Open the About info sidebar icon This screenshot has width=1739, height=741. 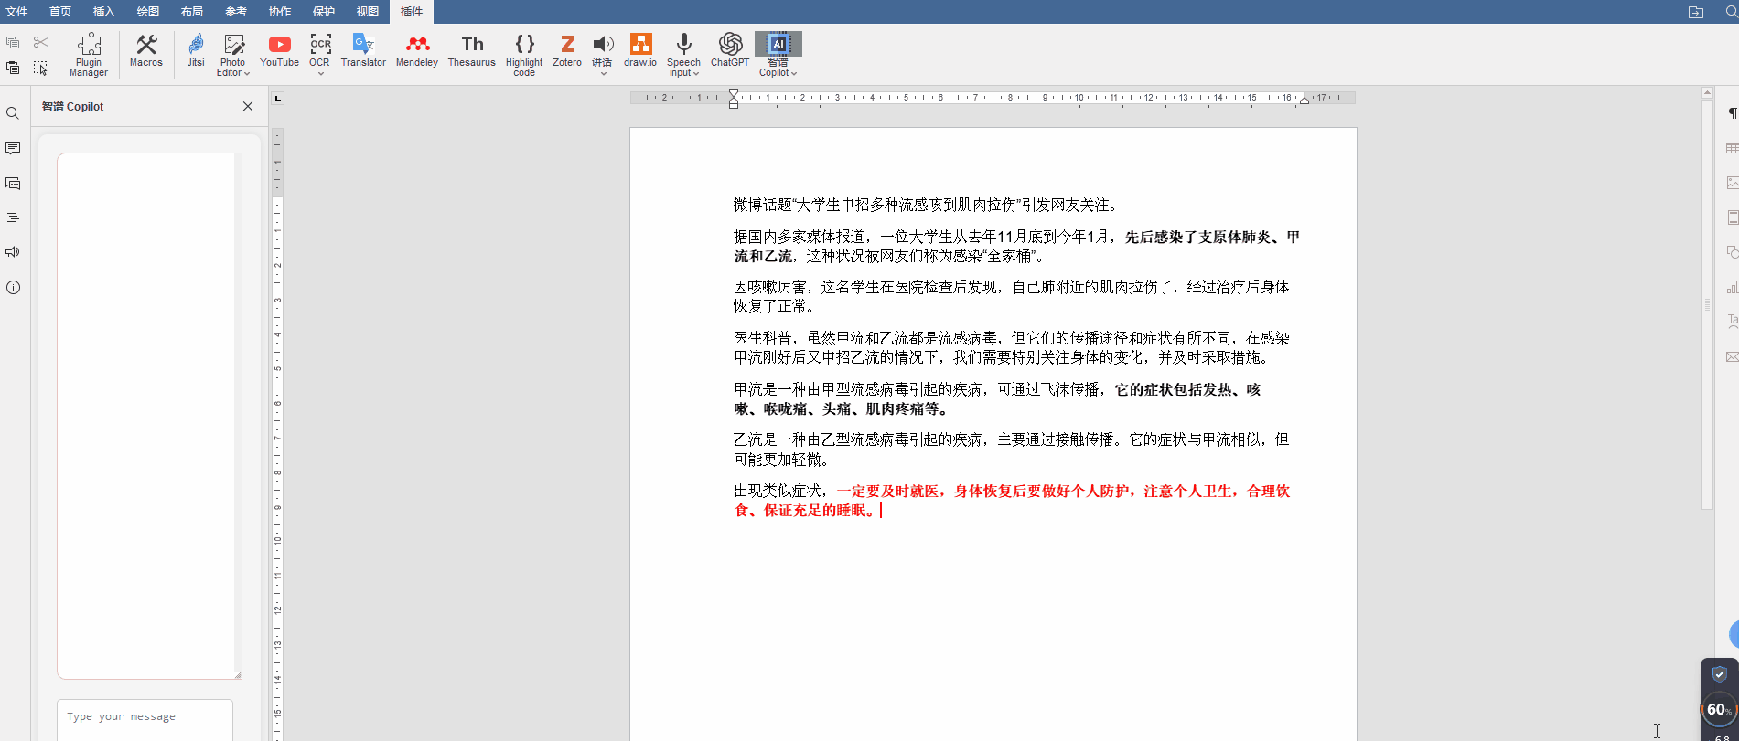tap(13, 287)
